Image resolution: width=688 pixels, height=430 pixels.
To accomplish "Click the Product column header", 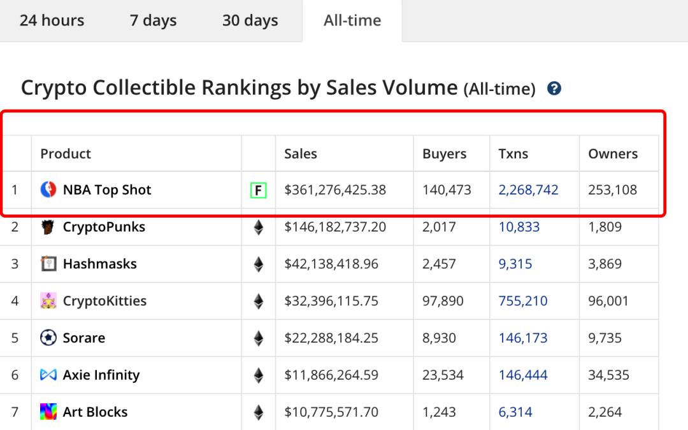I will click(x=66, y=154).
